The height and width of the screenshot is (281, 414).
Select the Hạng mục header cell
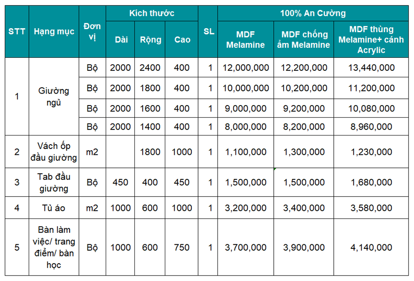54,31
